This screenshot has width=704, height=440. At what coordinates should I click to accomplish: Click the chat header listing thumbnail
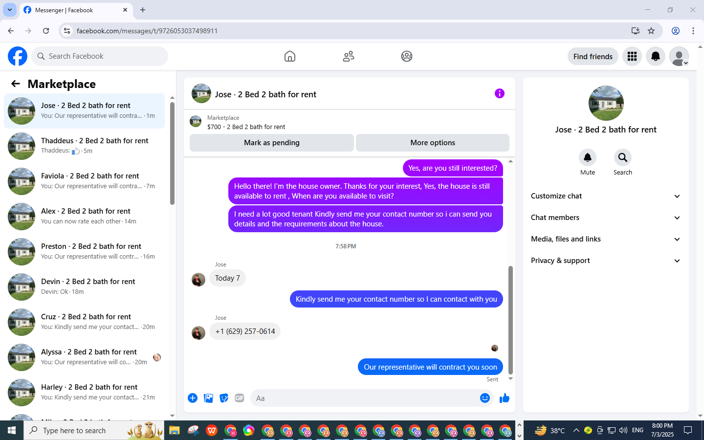[201, 93]
